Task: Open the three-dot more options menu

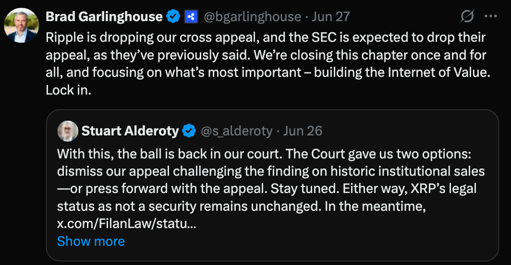Action: click(490, 16)
